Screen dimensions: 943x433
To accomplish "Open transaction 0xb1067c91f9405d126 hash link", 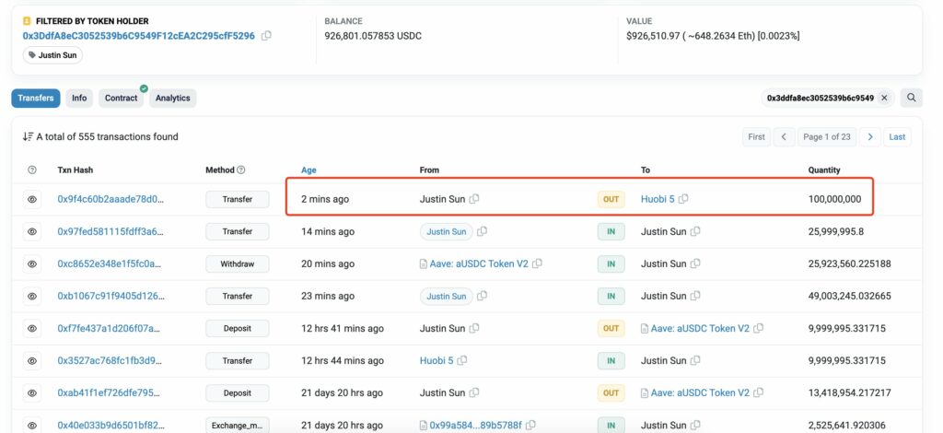I will click(111, 296).
